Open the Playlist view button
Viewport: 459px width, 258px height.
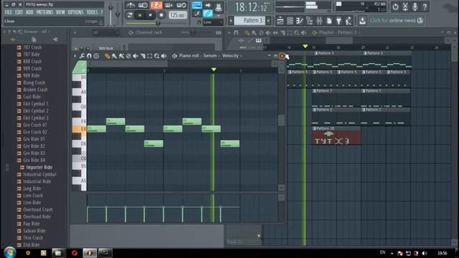tap(280, 21)
